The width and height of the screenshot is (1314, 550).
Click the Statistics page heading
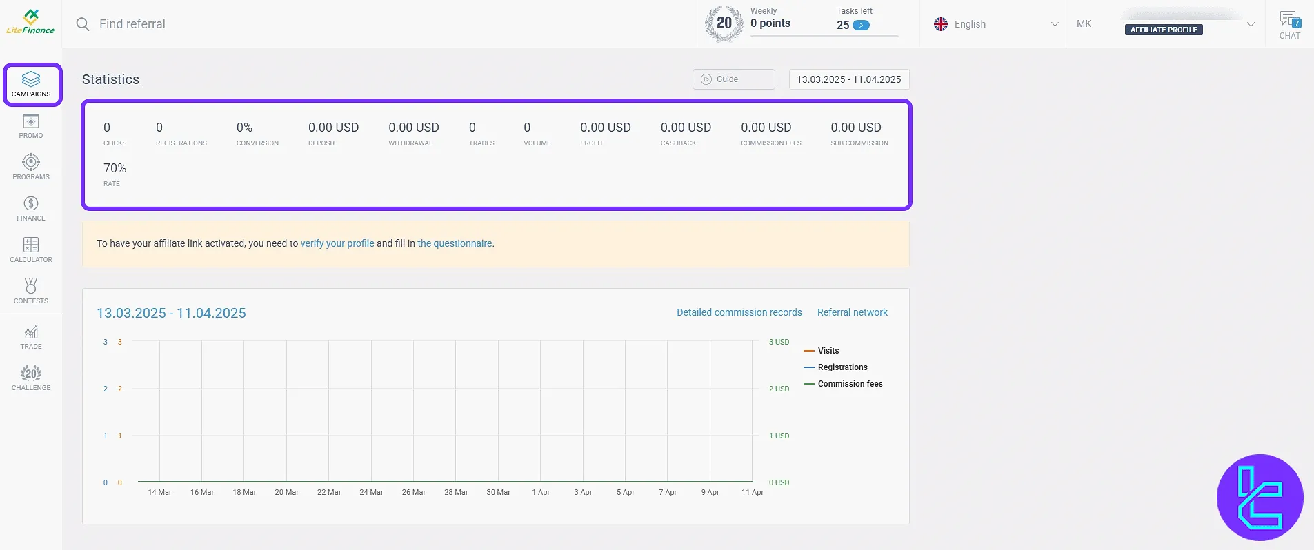coord(110,79)
